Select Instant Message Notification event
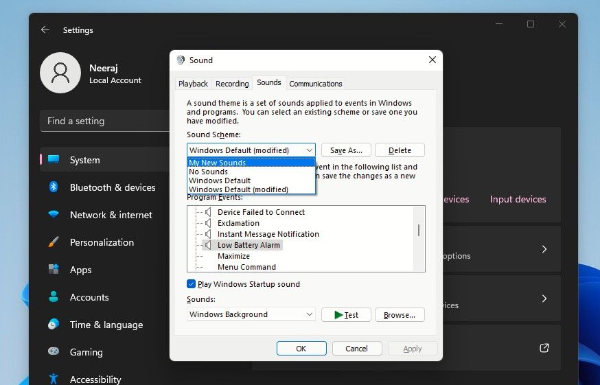The image size is (600, 385). coord(268,234)
